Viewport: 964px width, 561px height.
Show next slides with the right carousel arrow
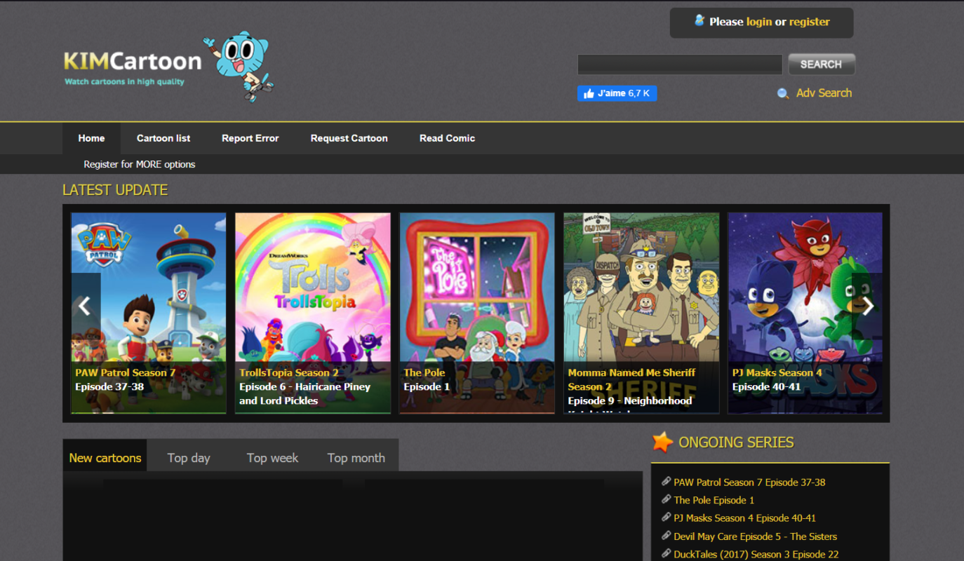click(x=867, y=306)
